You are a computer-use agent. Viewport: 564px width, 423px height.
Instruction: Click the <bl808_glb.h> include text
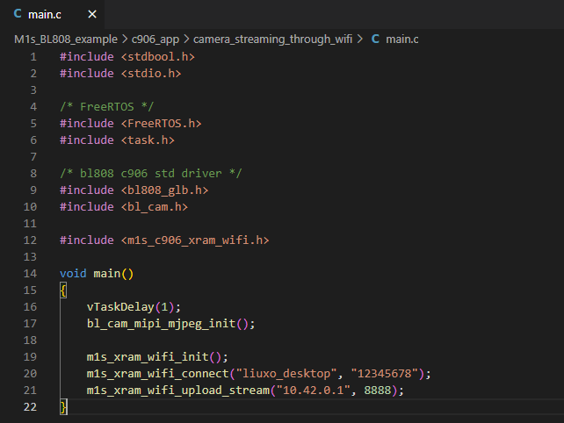[x=165, y=190]
